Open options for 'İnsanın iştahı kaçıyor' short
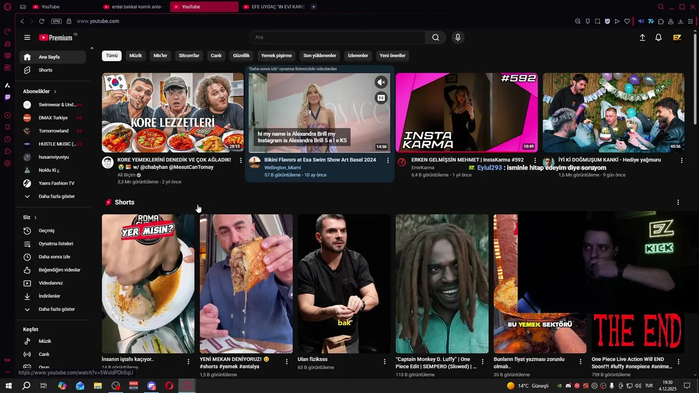 pos(188,362)
